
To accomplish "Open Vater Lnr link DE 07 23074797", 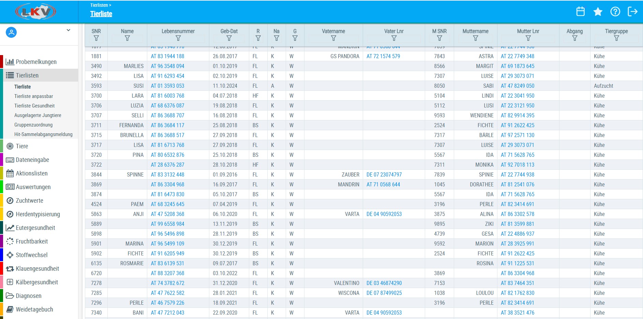I will coord(384,175).
